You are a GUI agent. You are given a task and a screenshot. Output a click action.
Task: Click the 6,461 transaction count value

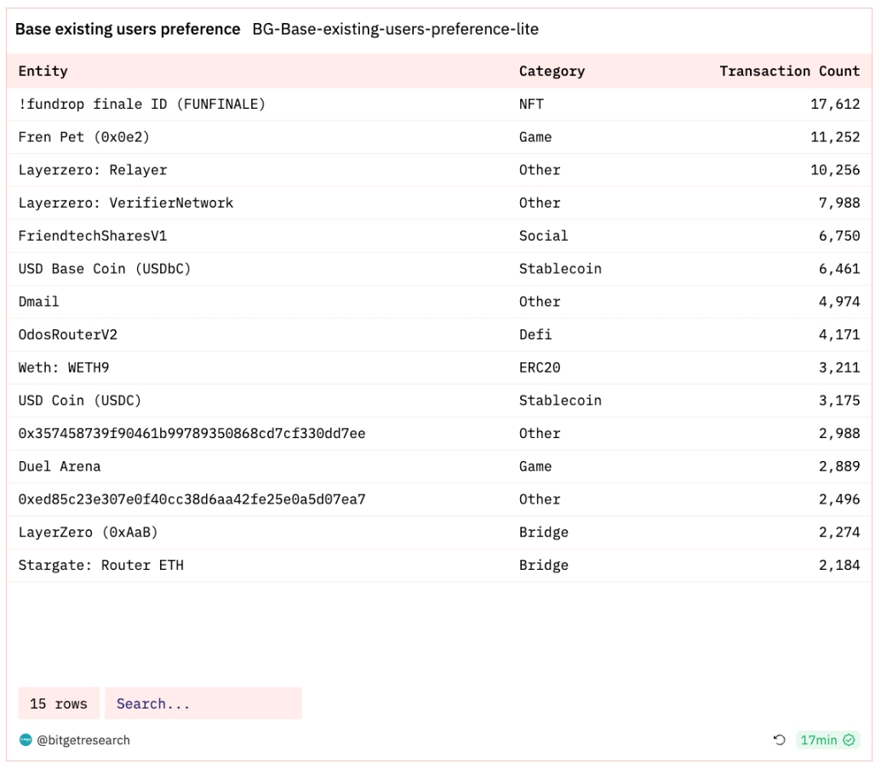tap(839, 269)
